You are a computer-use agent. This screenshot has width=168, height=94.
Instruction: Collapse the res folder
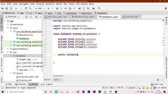8,52
